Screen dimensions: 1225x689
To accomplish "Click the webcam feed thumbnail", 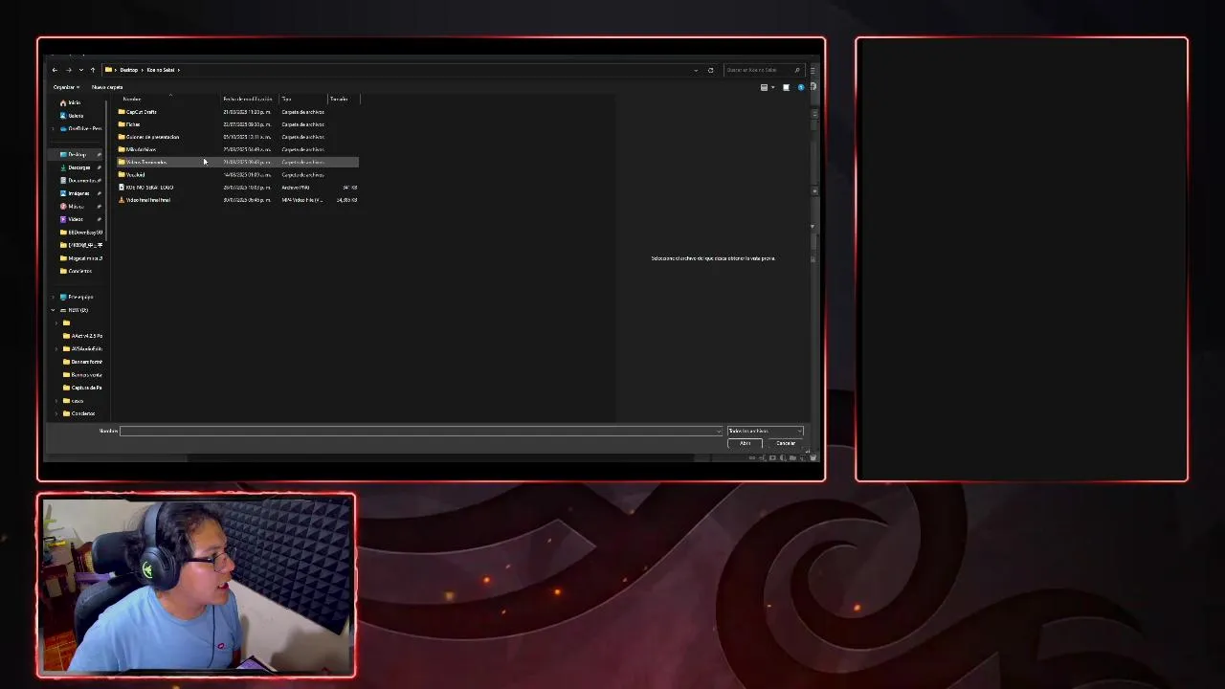I will (x=196, y=586).
